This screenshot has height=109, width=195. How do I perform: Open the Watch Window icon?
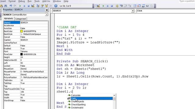click(x=143, y=6)
